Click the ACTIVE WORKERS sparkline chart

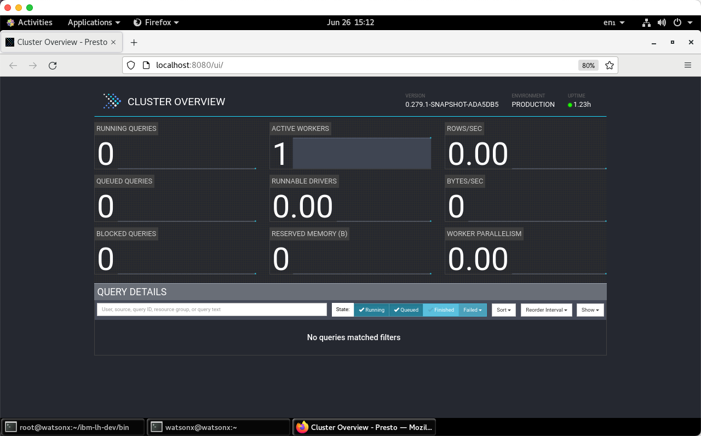point(362,153)
